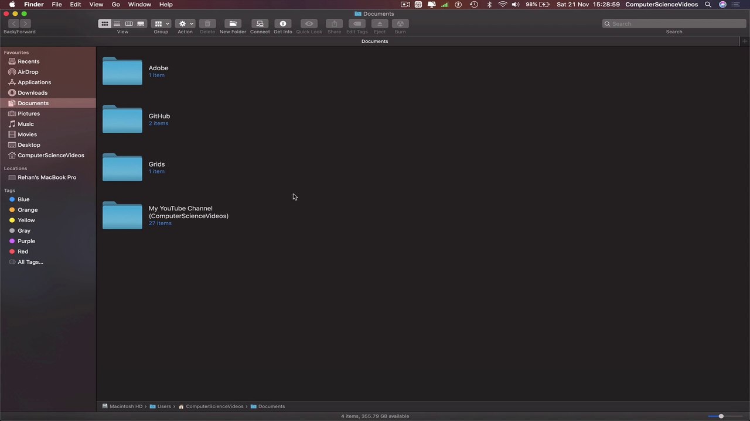
Task: Click the New Folder toolbar icon
Action: pos(233,24)
